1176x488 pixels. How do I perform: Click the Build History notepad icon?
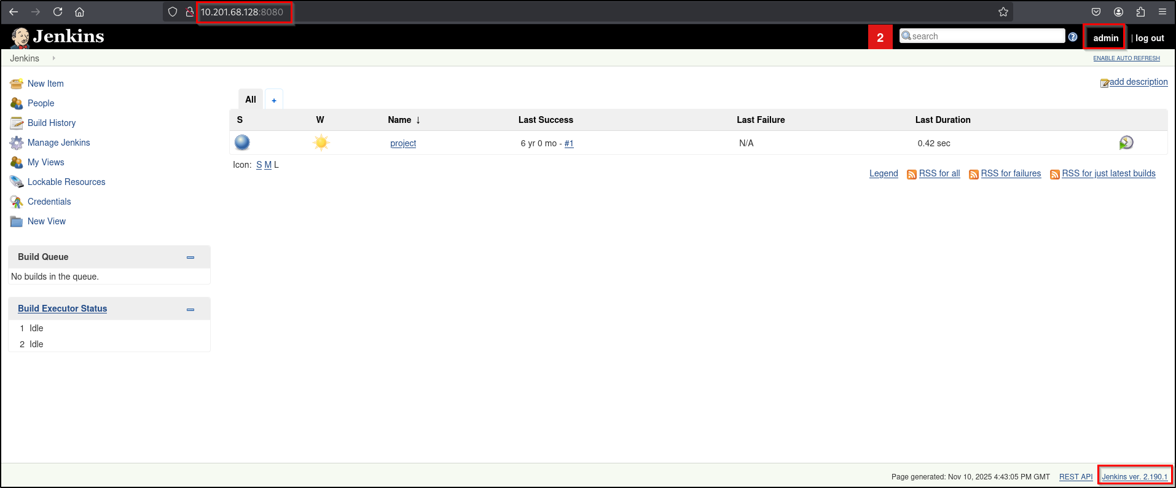click(x=17, y=123)
